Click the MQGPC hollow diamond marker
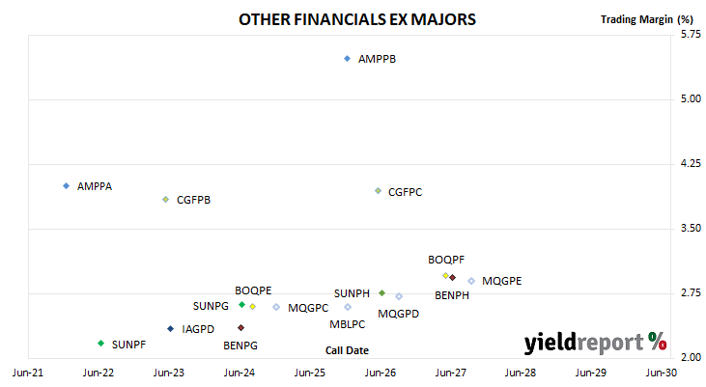The image size is (706, 387). (276, 307)
